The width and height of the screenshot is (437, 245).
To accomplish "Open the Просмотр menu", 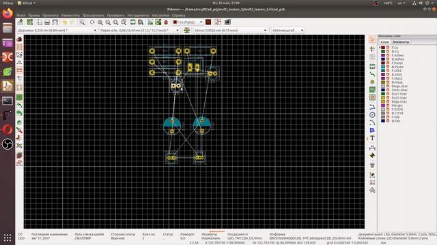I will pos(51,16).
